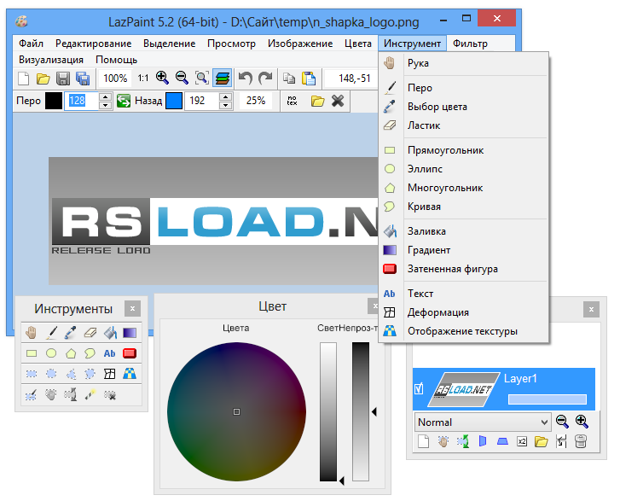
Task: Select the magic wand tool
Action: tap(90, 394)
